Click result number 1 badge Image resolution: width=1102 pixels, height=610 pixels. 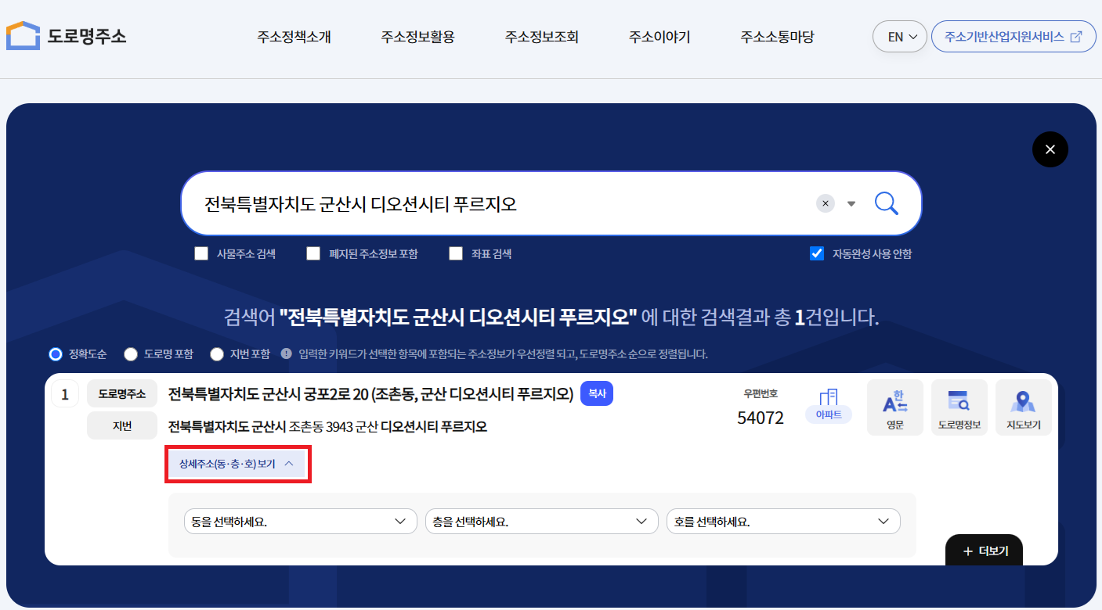pyautogui.click(x=65, y=394)
